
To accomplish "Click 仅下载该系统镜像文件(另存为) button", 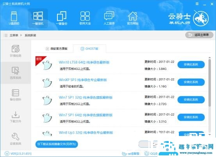I will 57,144.
